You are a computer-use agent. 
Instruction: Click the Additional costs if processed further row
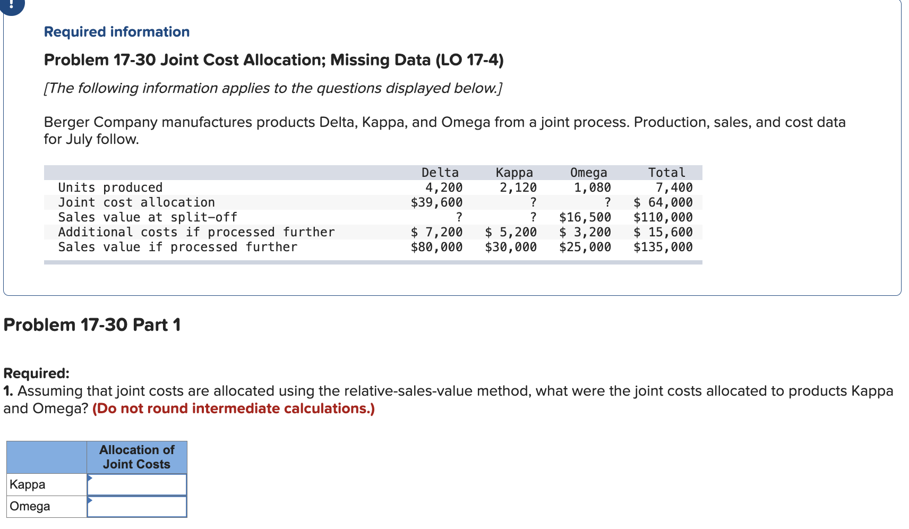(196, 232)
